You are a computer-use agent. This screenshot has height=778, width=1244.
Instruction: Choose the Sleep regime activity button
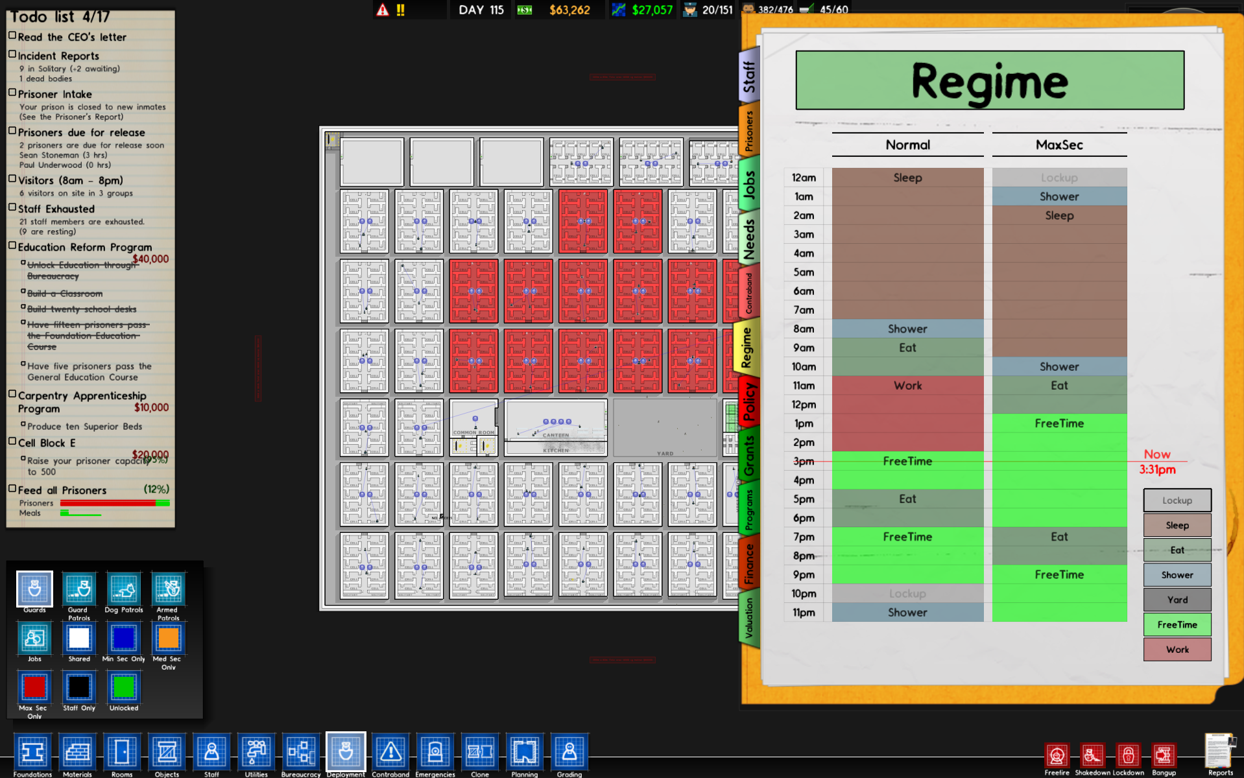tap(1177, 525)
